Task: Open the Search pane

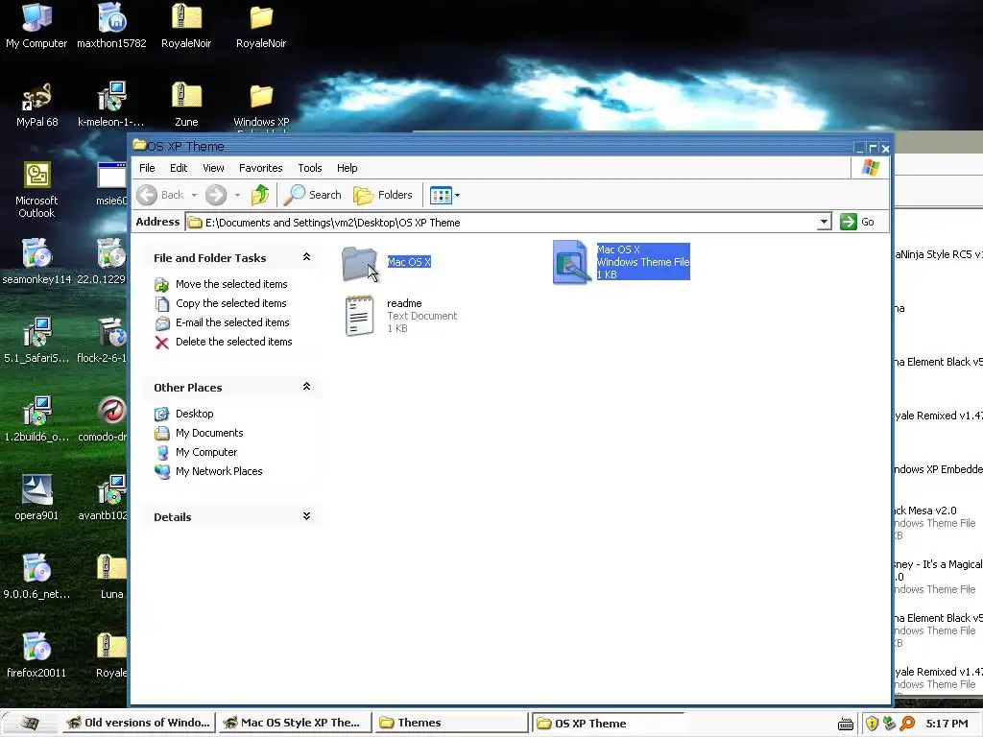Action: (x=312, y=195)
